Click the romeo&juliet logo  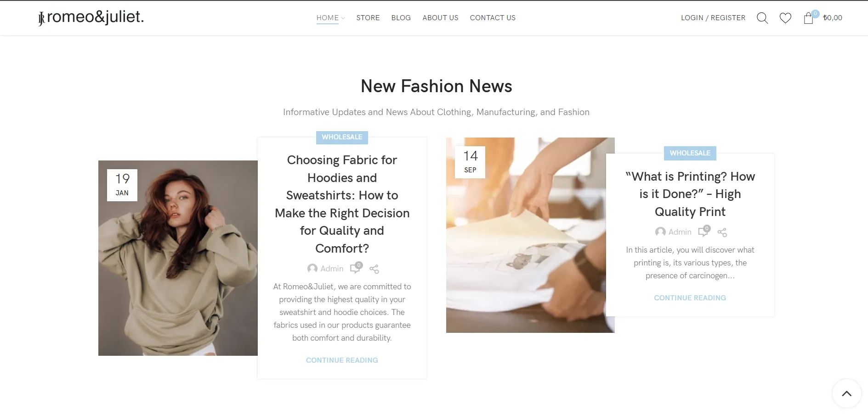[91, 17]
